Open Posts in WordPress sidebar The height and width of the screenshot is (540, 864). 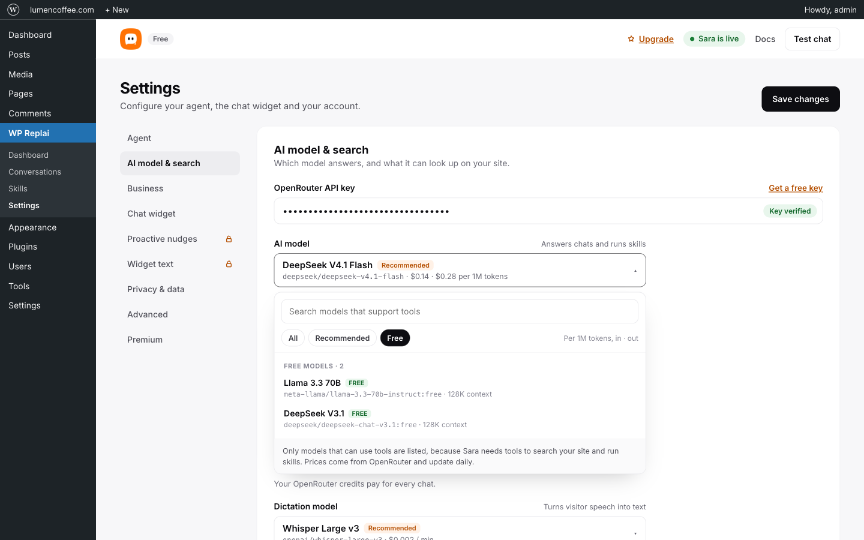point(48,55)
